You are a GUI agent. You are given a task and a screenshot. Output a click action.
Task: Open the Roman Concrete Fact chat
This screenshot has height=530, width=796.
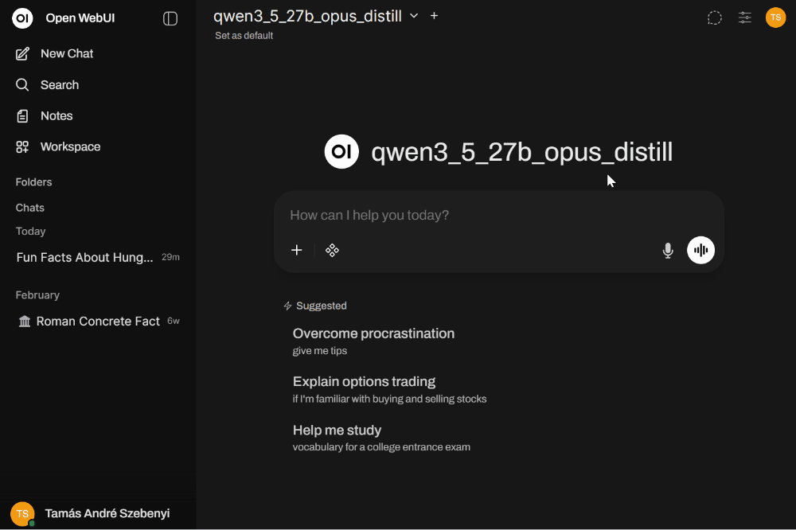[x=97, y=322]
